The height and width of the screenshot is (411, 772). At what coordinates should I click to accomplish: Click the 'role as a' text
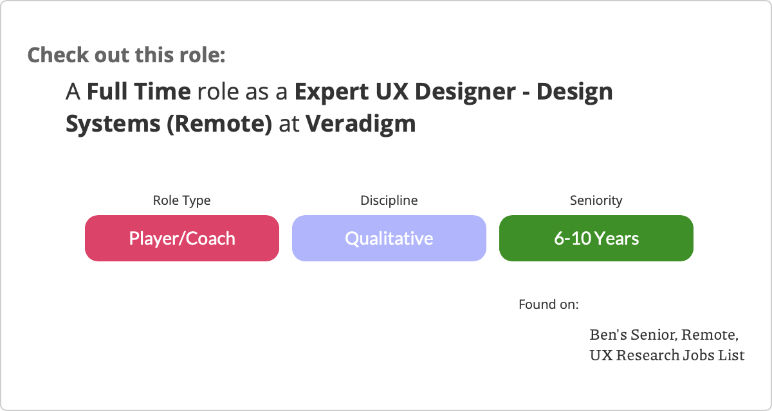[x=243, y=92]
